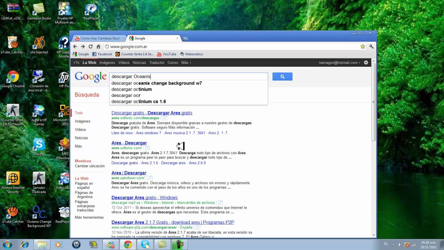Filter results to Páginas en español

click(x=84, y=185)
